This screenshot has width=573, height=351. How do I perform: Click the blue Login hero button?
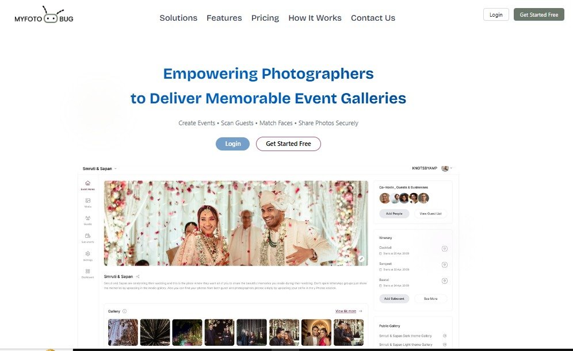[x=233, y=144]
